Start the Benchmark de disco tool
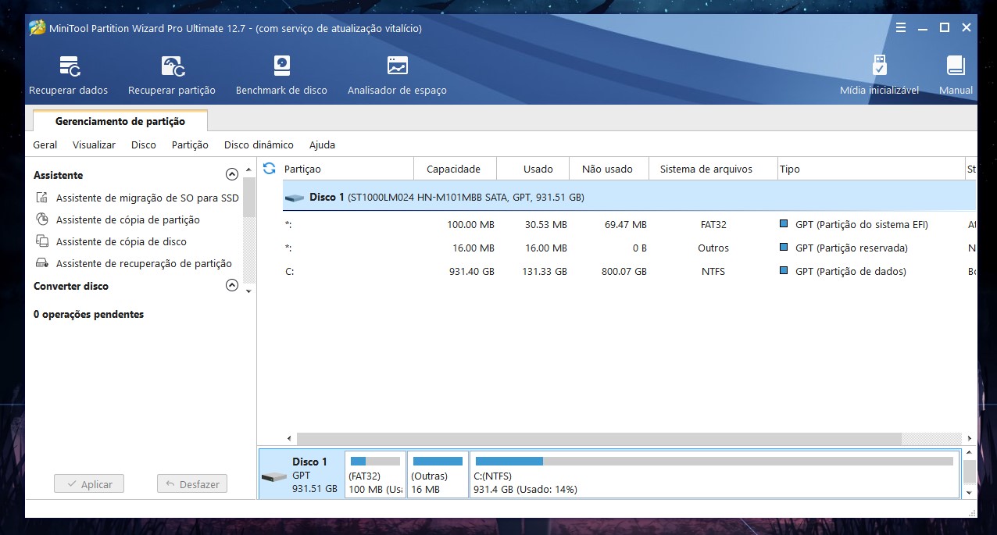 tap(281, 76)
